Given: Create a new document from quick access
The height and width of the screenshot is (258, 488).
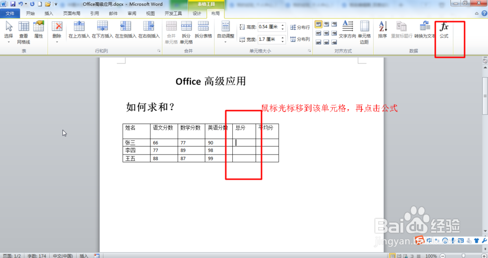Looking at the screenshot, I should [40, 4].
